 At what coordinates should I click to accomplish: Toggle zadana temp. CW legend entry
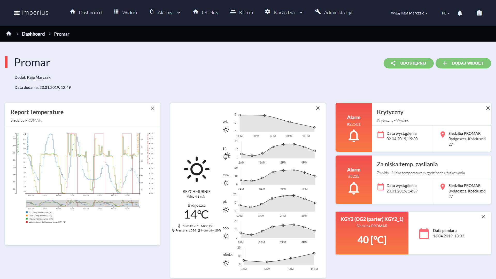tap(46, 222)
